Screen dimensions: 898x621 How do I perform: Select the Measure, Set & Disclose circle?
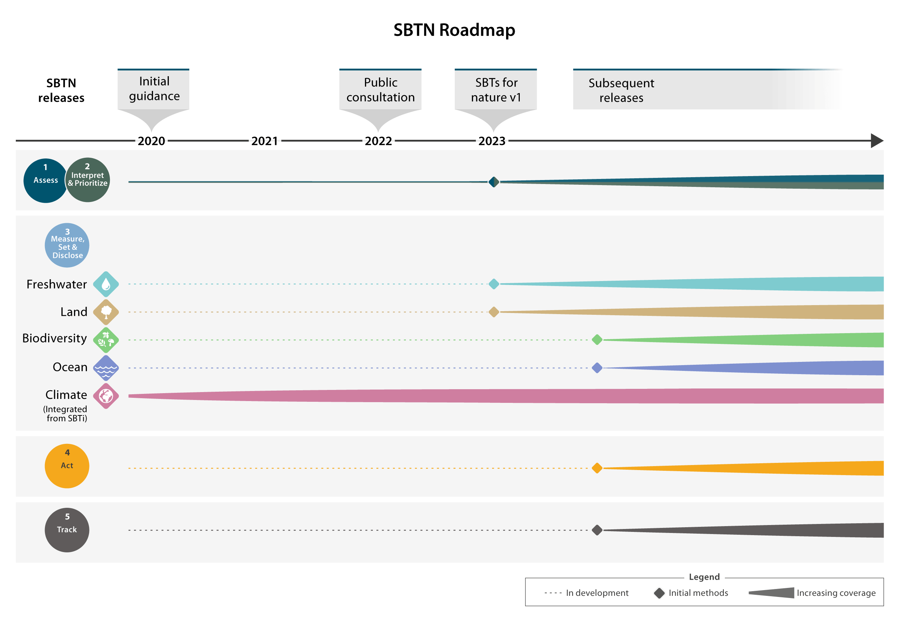(67, 245)
